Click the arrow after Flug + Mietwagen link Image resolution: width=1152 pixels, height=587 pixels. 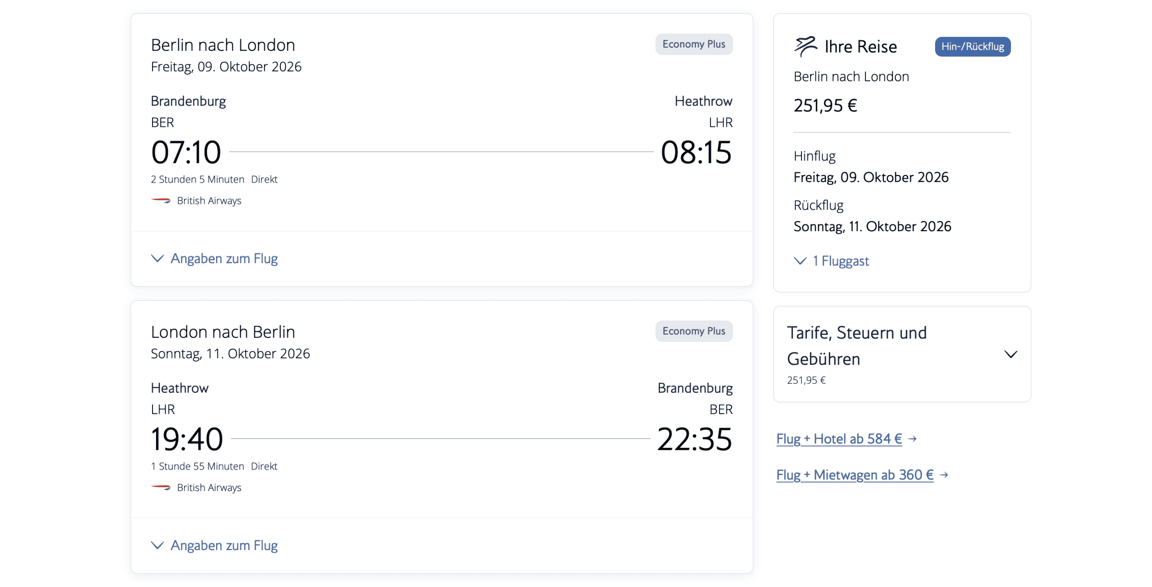pos(945,475)
